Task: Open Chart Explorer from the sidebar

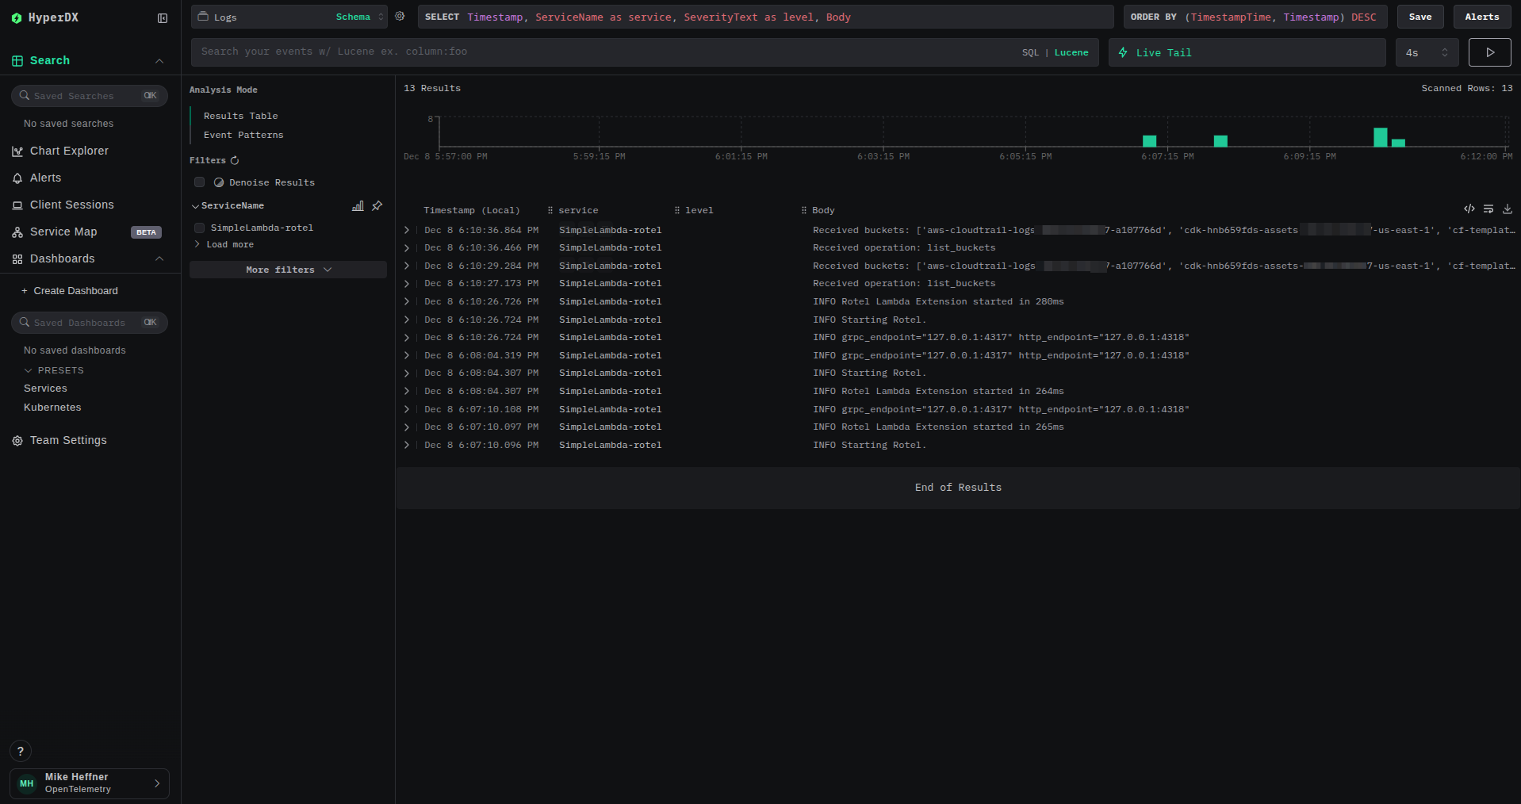Action: [x=68, y=151]
